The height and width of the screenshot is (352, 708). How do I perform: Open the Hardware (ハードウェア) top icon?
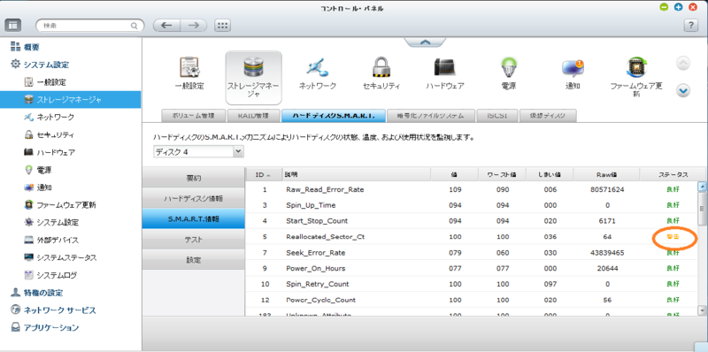click(445, 73)
